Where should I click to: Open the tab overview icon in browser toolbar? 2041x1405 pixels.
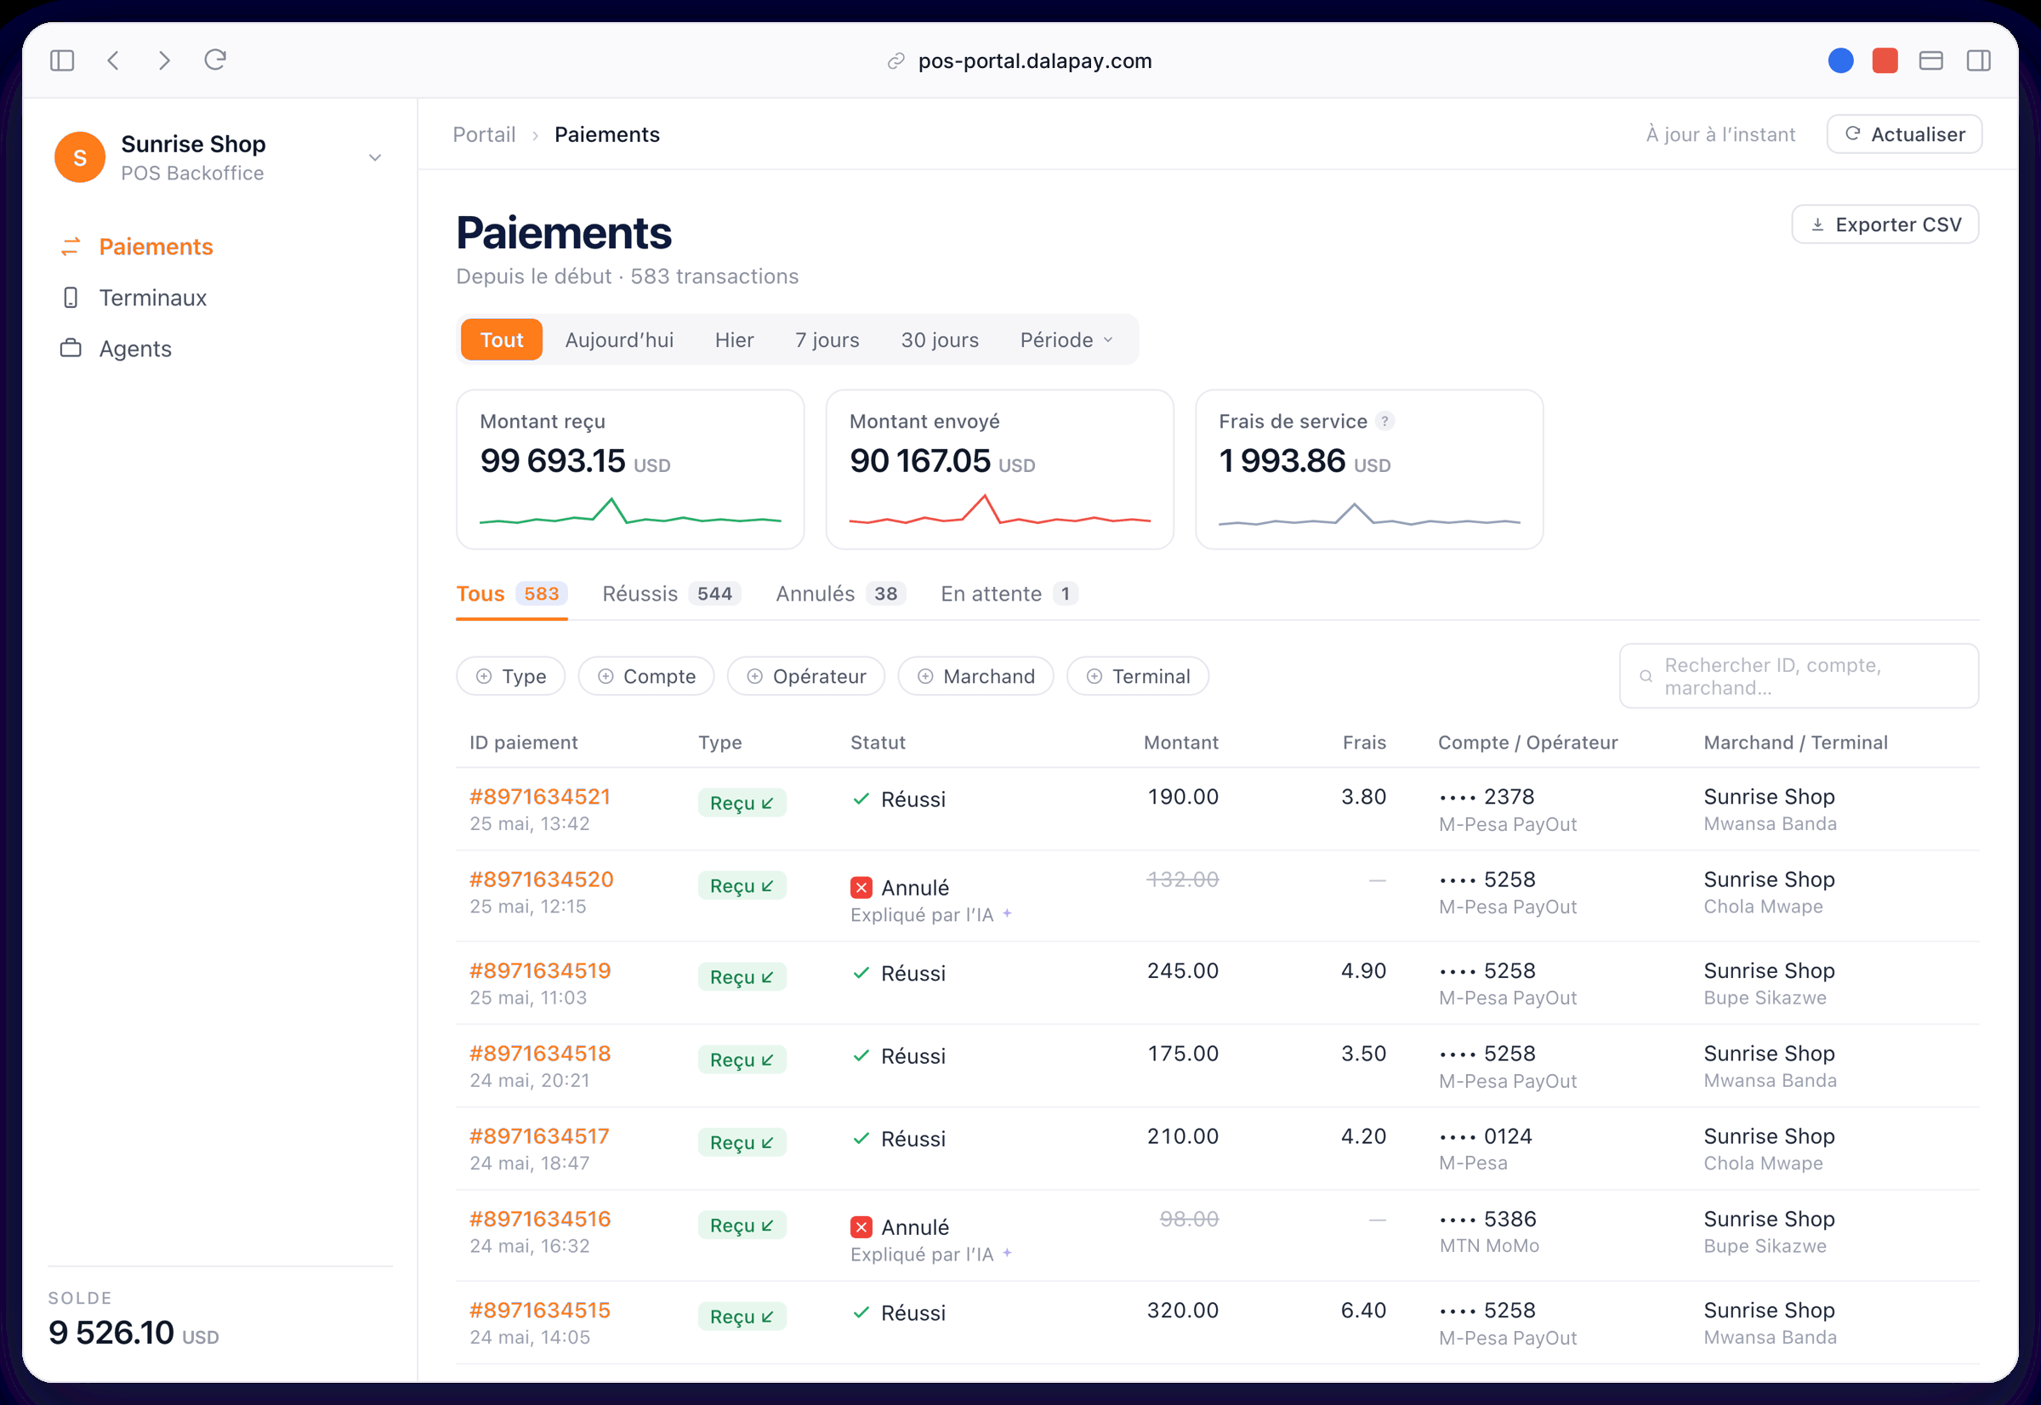tap(1931, 60)
